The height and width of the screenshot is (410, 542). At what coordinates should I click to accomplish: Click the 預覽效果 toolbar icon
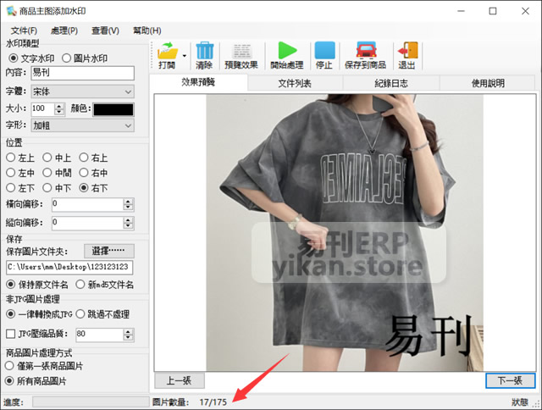point(241,50)
